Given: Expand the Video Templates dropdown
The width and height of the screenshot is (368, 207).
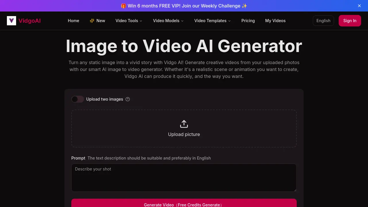Looking at the screenshot, I should pyautogui.click(x=212, y=20).
